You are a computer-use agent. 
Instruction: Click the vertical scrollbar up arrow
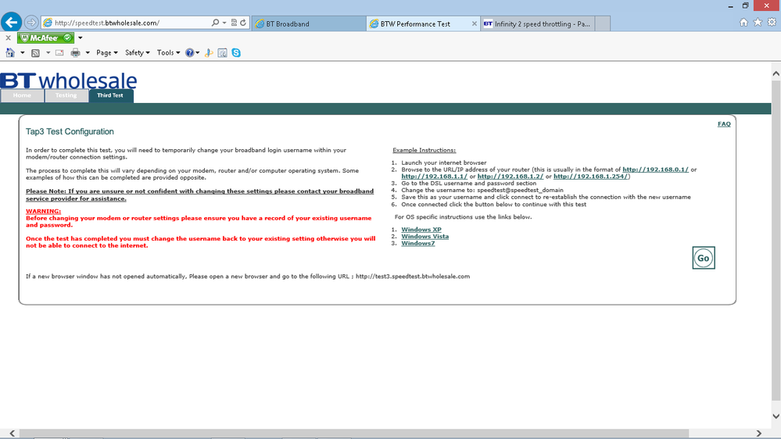click(x=776, y=73)
